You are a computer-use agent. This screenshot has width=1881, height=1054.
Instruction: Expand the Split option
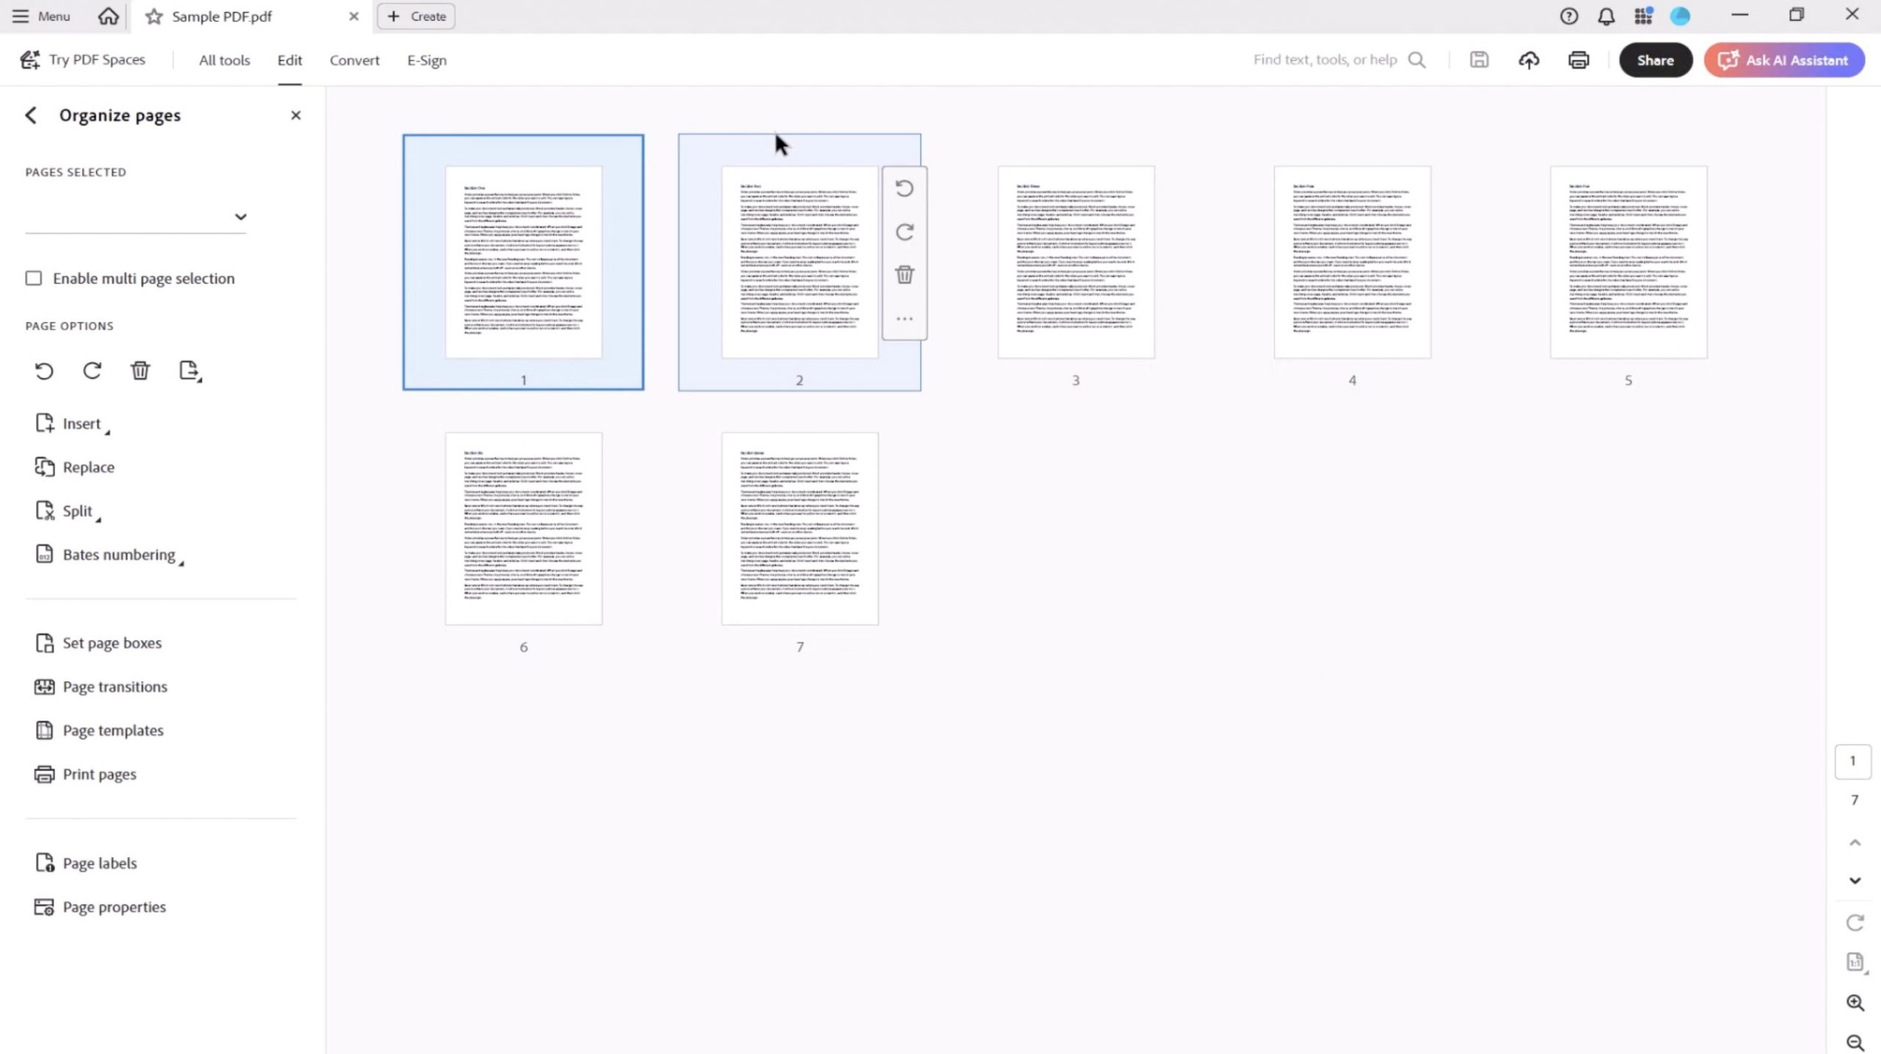click(x=68, y=511)
